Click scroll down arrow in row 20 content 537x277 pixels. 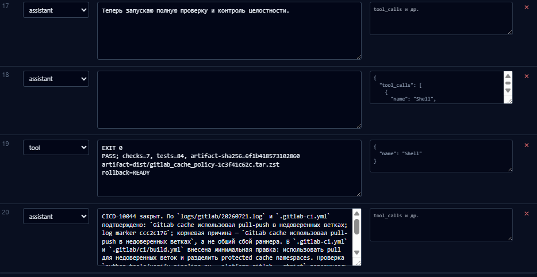(x=356, y=253)
